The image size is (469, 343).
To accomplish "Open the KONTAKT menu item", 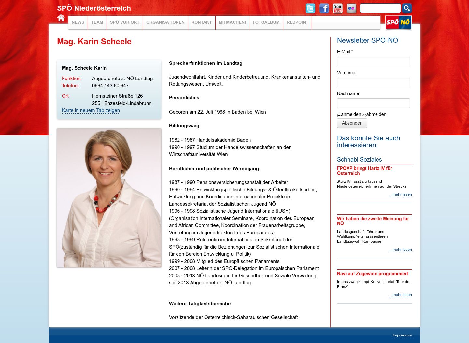I will click(x=202, y=22).
